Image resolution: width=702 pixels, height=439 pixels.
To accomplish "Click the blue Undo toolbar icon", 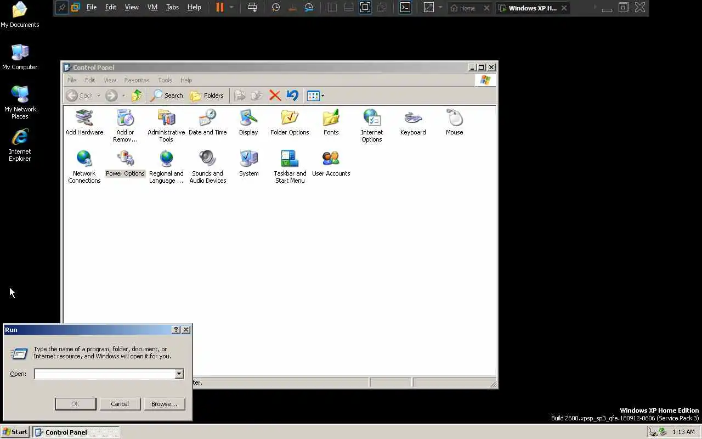I will [292, 95].
